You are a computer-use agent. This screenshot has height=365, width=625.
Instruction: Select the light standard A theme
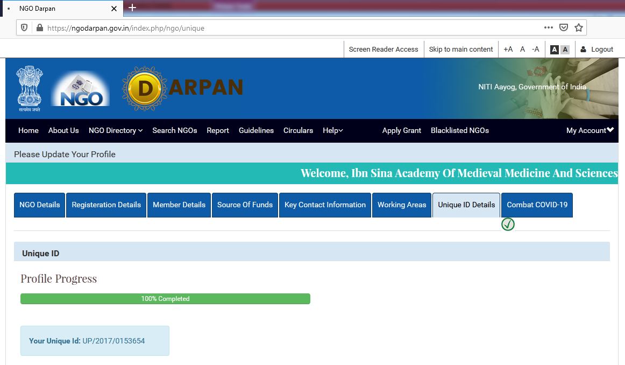(x=565, y=50)
